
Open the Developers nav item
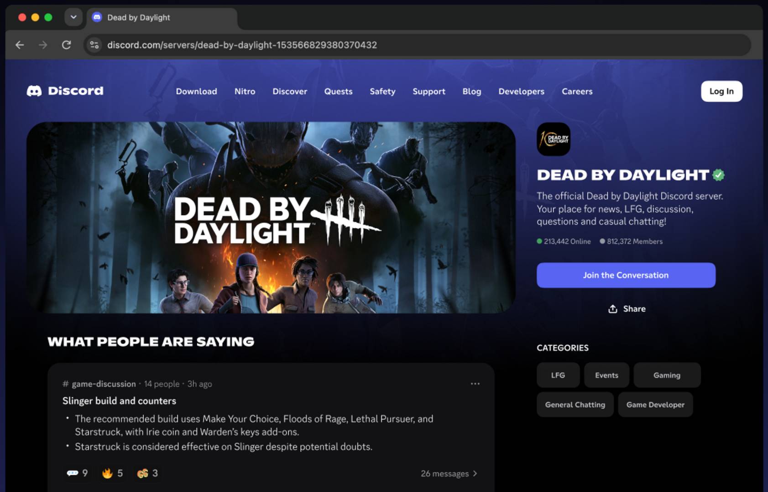click(522, 92)
